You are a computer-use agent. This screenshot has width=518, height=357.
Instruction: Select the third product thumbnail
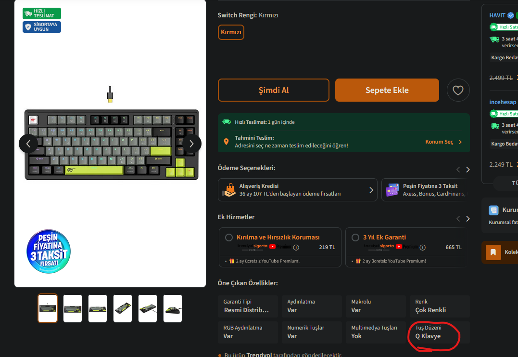(x=98, y=308)
